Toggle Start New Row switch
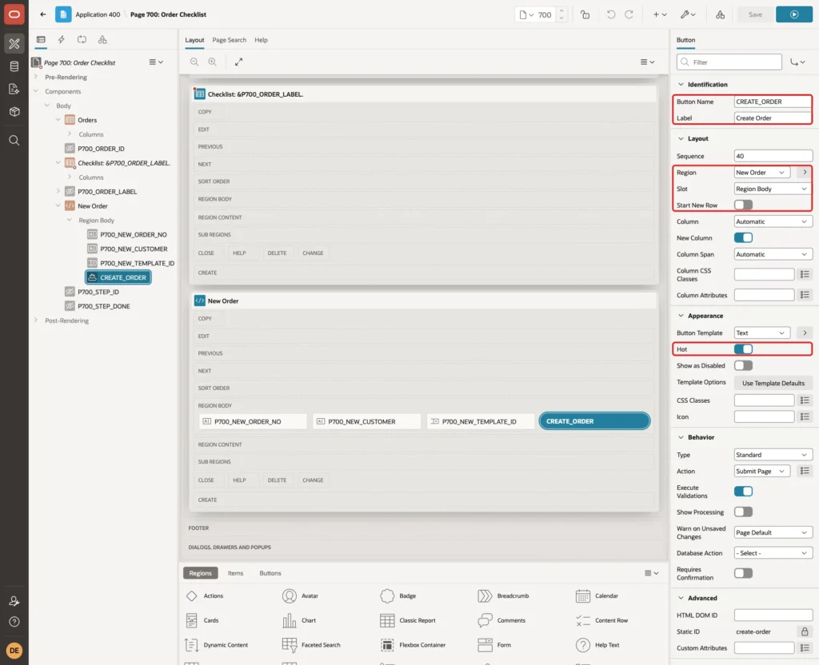819x665 pixels. (743, 205)
